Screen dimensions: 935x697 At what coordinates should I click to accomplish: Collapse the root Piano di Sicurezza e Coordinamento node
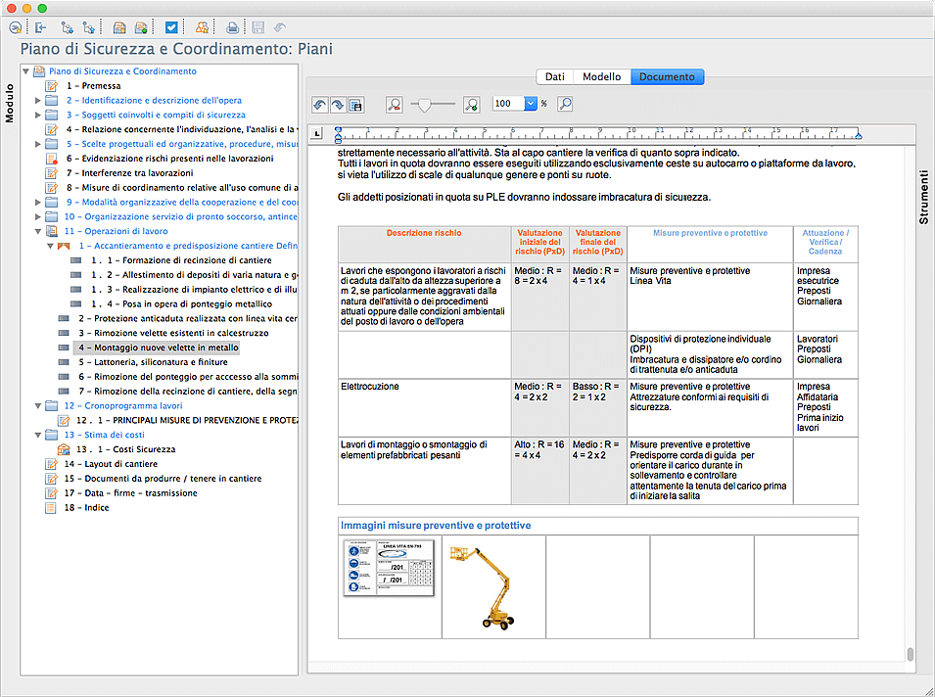click(x=25, y=71)
